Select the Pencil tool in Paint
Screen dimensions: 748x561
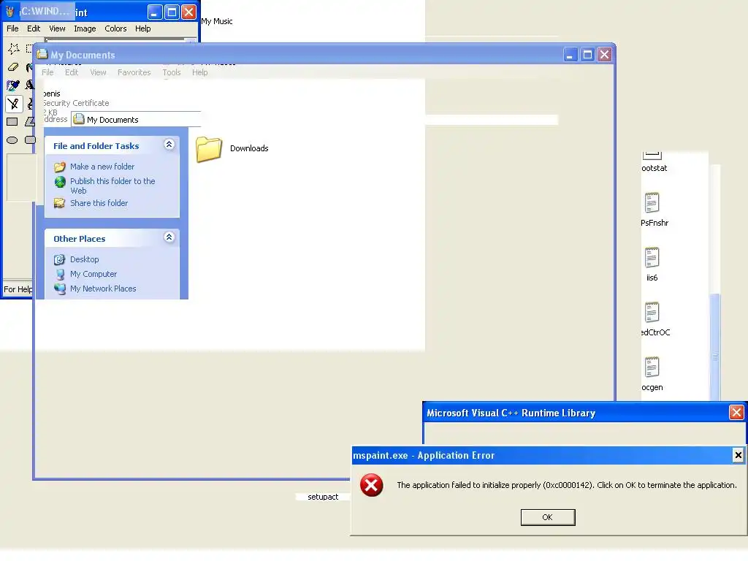tap(13, 104)
